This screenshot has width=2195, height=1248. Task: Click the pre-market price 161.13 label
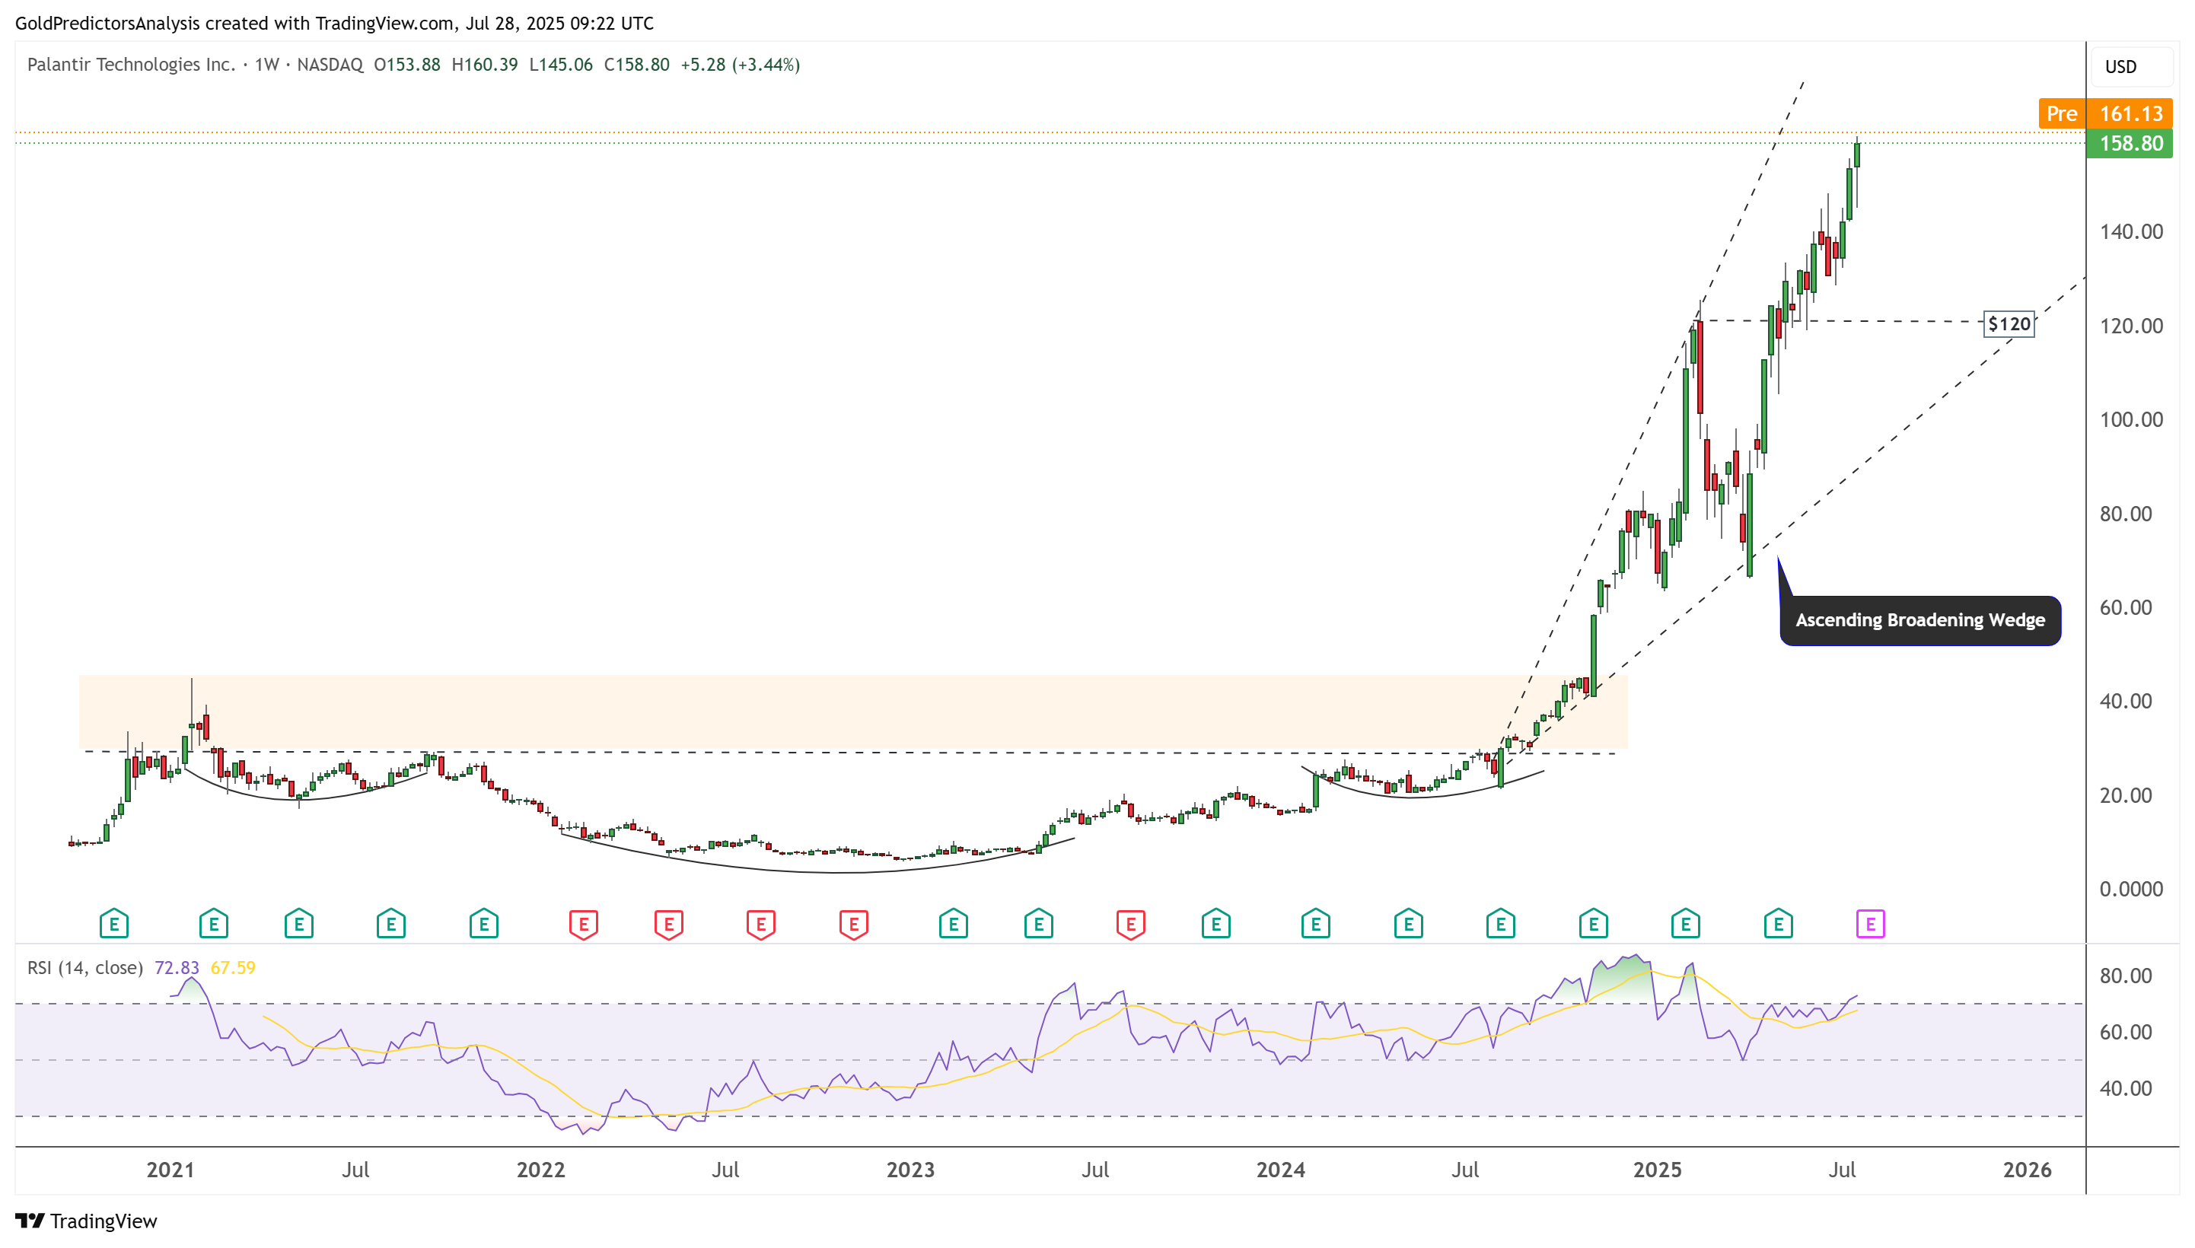point(2130,113)
